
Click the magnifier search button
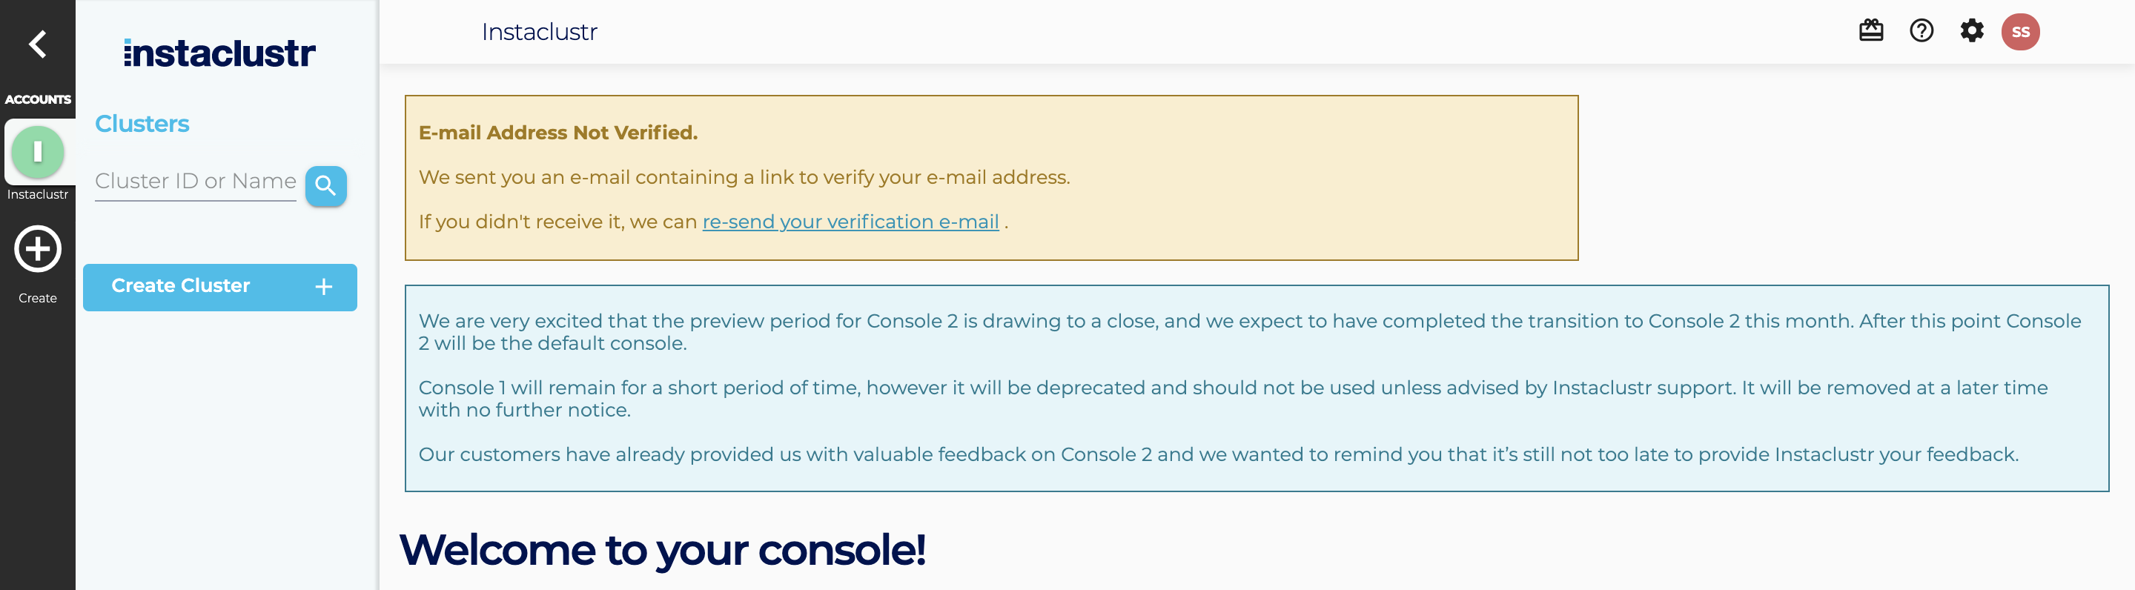click(325, 185)
